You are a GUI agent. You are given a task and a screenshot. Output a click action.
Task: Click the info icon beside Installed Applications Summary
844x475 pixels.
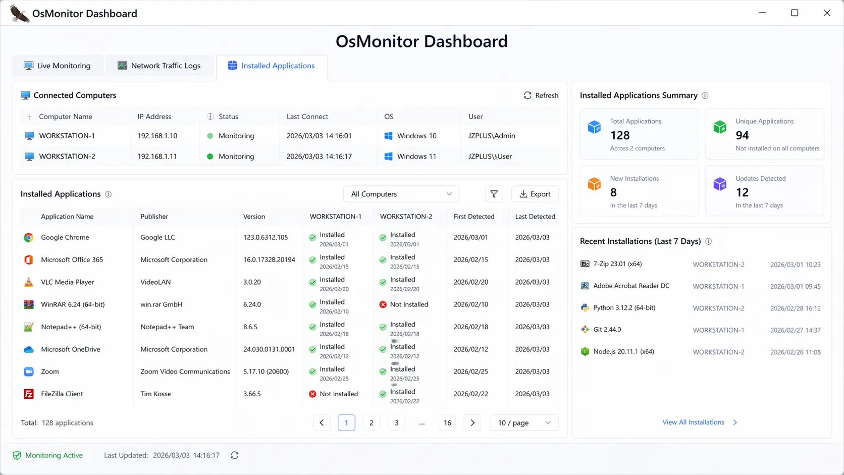pos(705,95)
